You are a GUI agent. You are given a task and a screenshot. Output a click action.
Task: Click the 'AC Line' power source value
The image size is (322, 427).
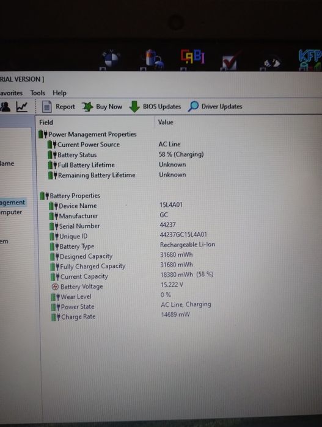[169, 144]
